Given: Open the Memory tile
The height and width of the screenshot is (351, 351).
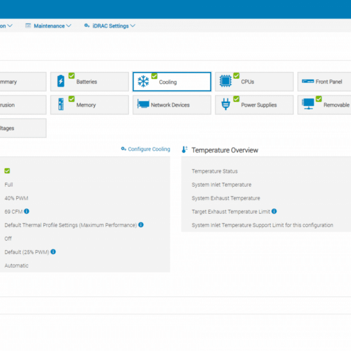Looking at the screenshot, I should coord(89,105).
